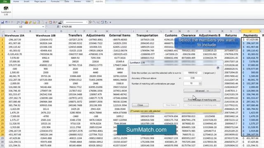Viewport: 264px width, 148px height.
Task: Select row 31 header
Action: point(2,146)
